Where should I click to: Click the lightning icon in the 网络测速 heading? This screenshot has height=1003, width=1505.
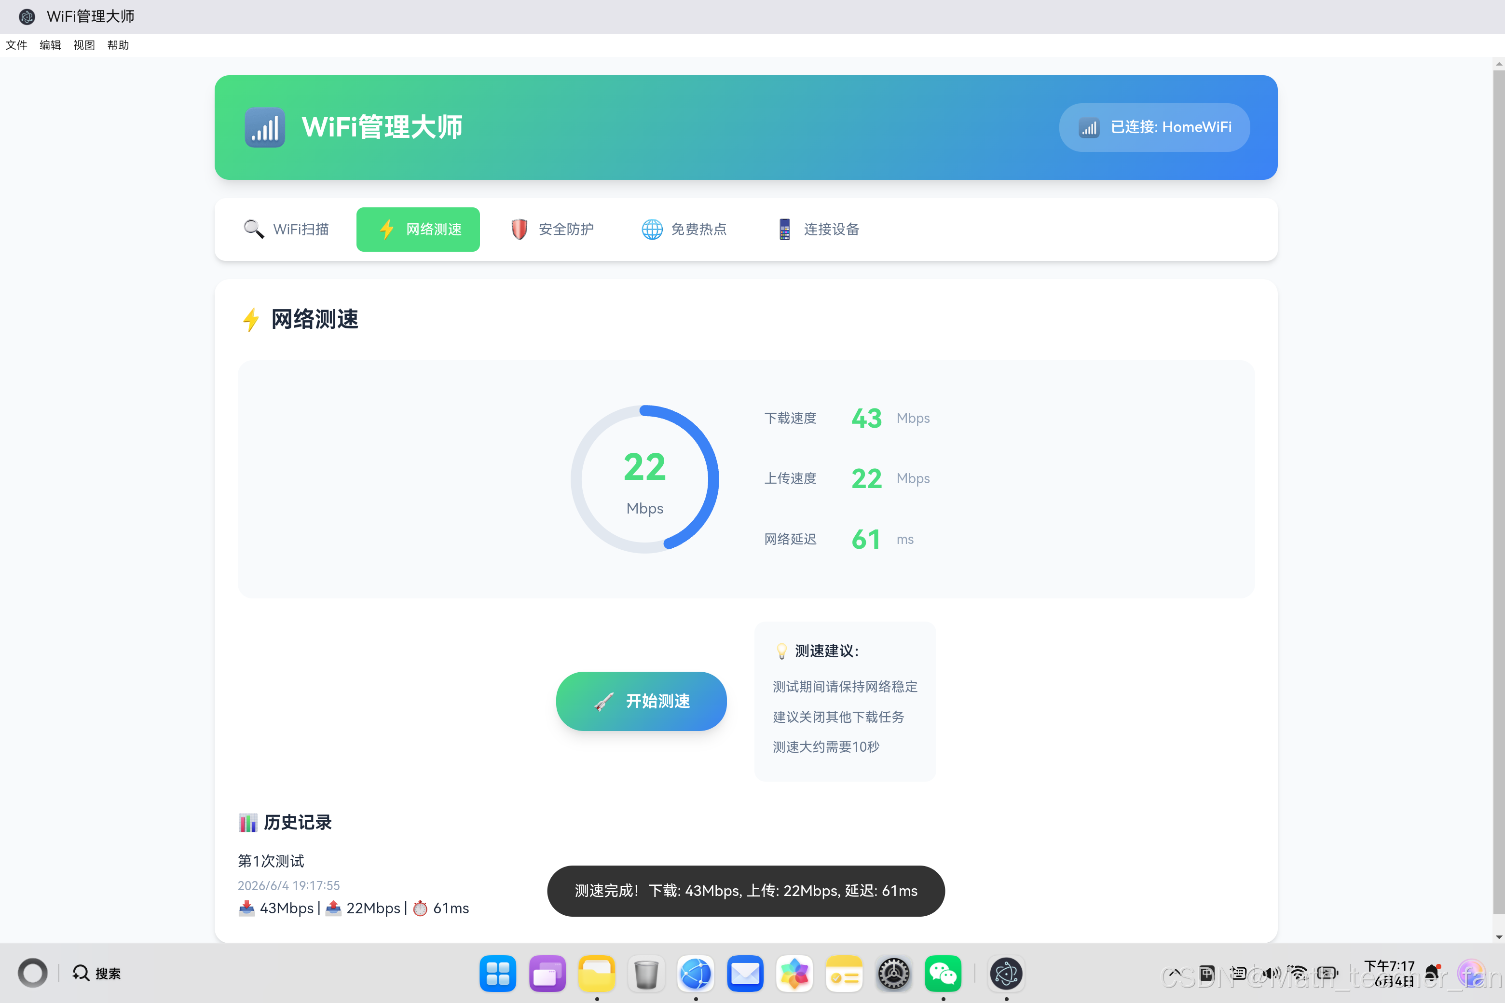[x=251, y=319]
